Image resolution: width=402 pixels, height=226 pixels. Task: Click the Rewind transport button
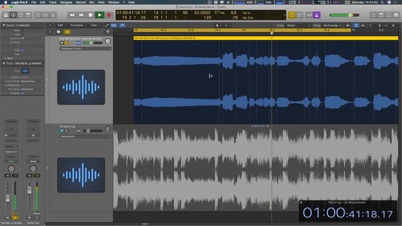[x=72, y=15]
